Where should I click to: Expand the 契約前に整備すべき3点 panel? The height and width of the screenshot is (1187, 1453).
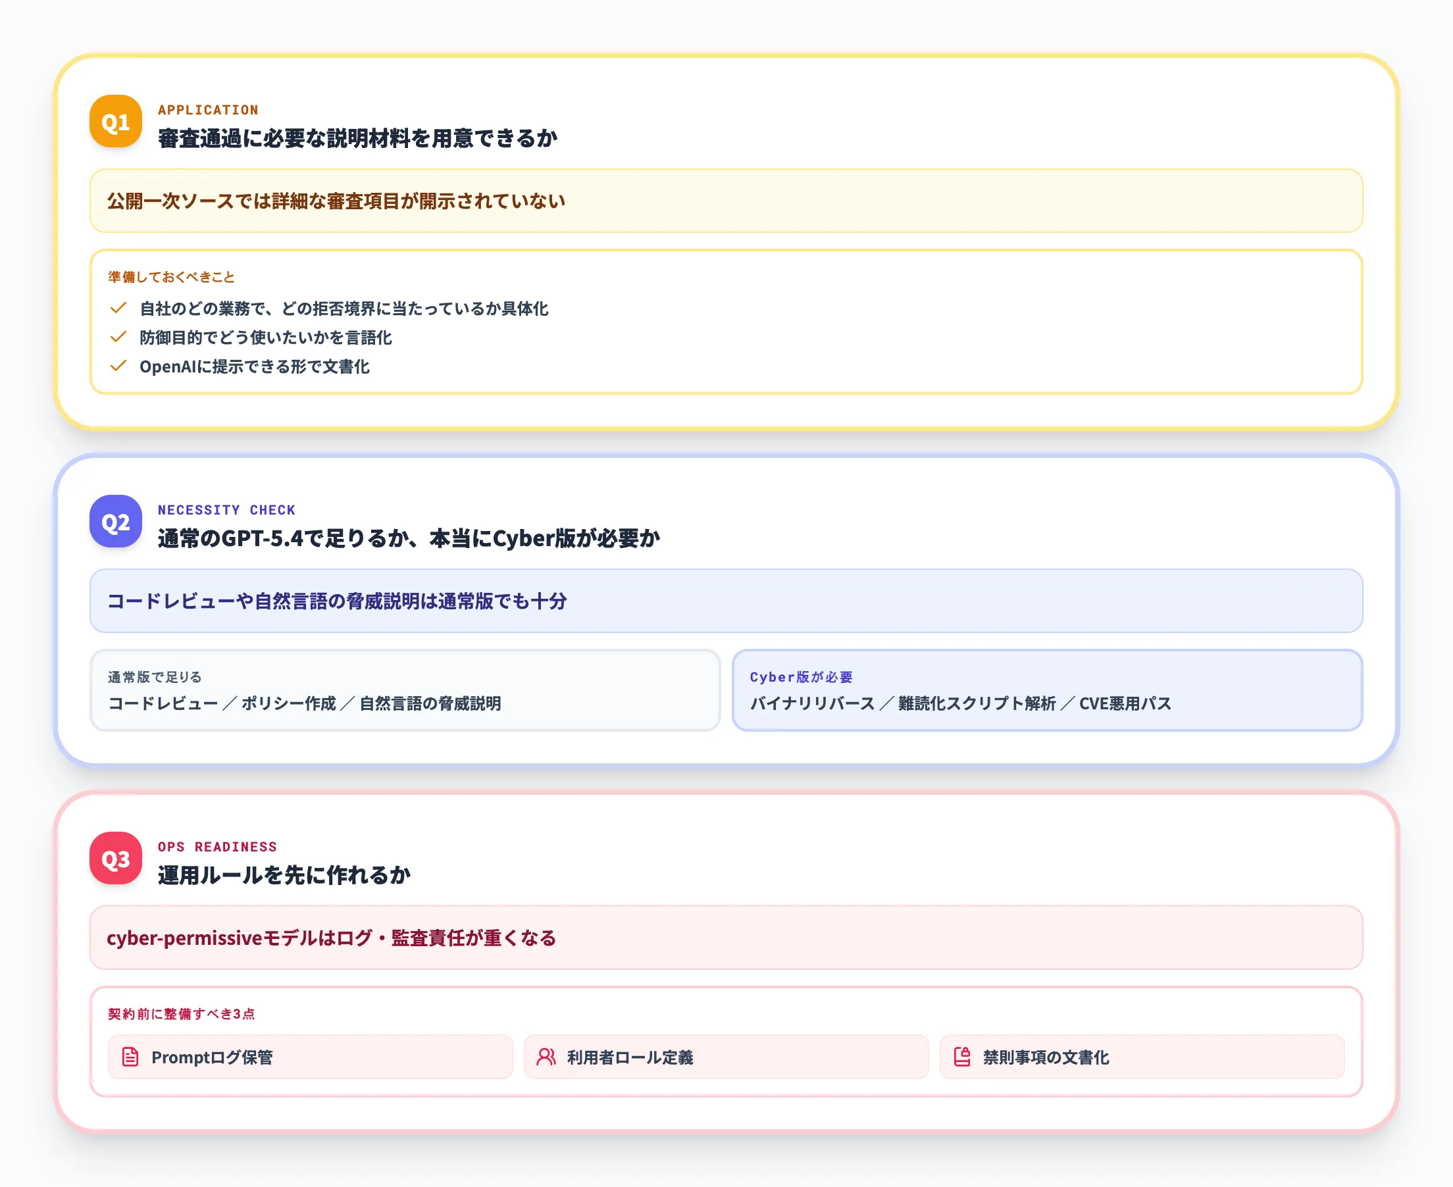pos(180,1014)
